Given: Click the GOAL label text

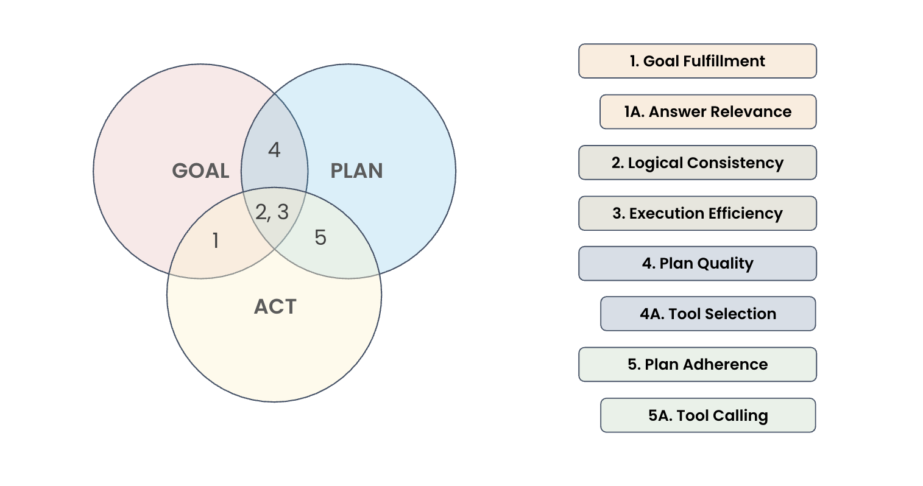Looking at the screenshot, I should point(200,171).
